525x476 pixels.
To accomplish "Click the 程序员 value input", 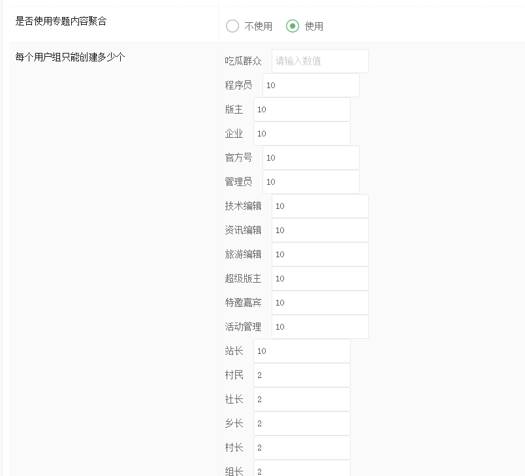I will click(x=311, y=86).
